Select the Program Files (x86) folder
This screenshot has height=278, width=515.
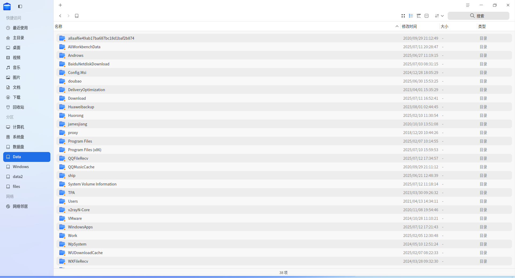(284, 150)
